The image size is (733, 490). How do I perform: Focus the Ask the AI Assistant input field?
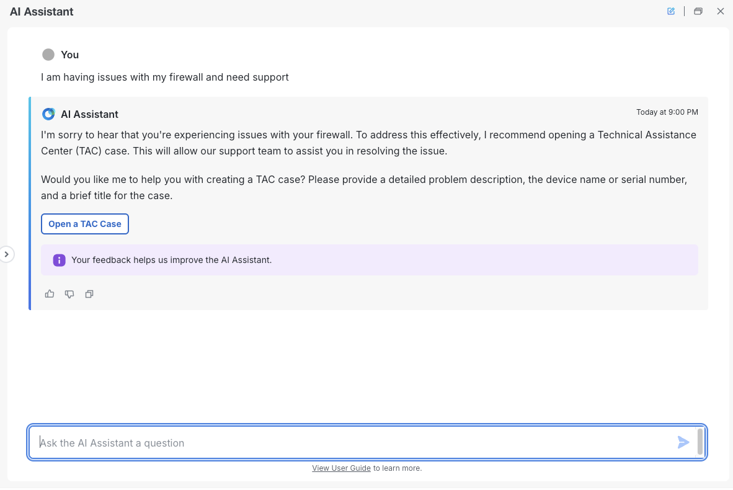[353, 443]
